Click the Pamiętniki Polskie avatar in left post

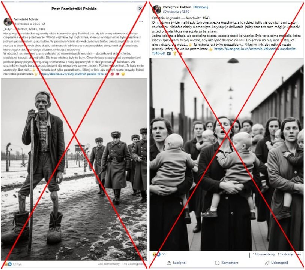point(8,22)
